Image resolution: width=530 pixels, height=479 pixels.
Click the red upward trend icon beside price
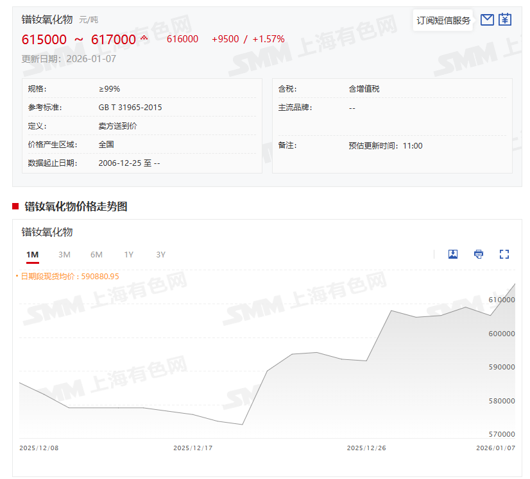pos(144,38)
